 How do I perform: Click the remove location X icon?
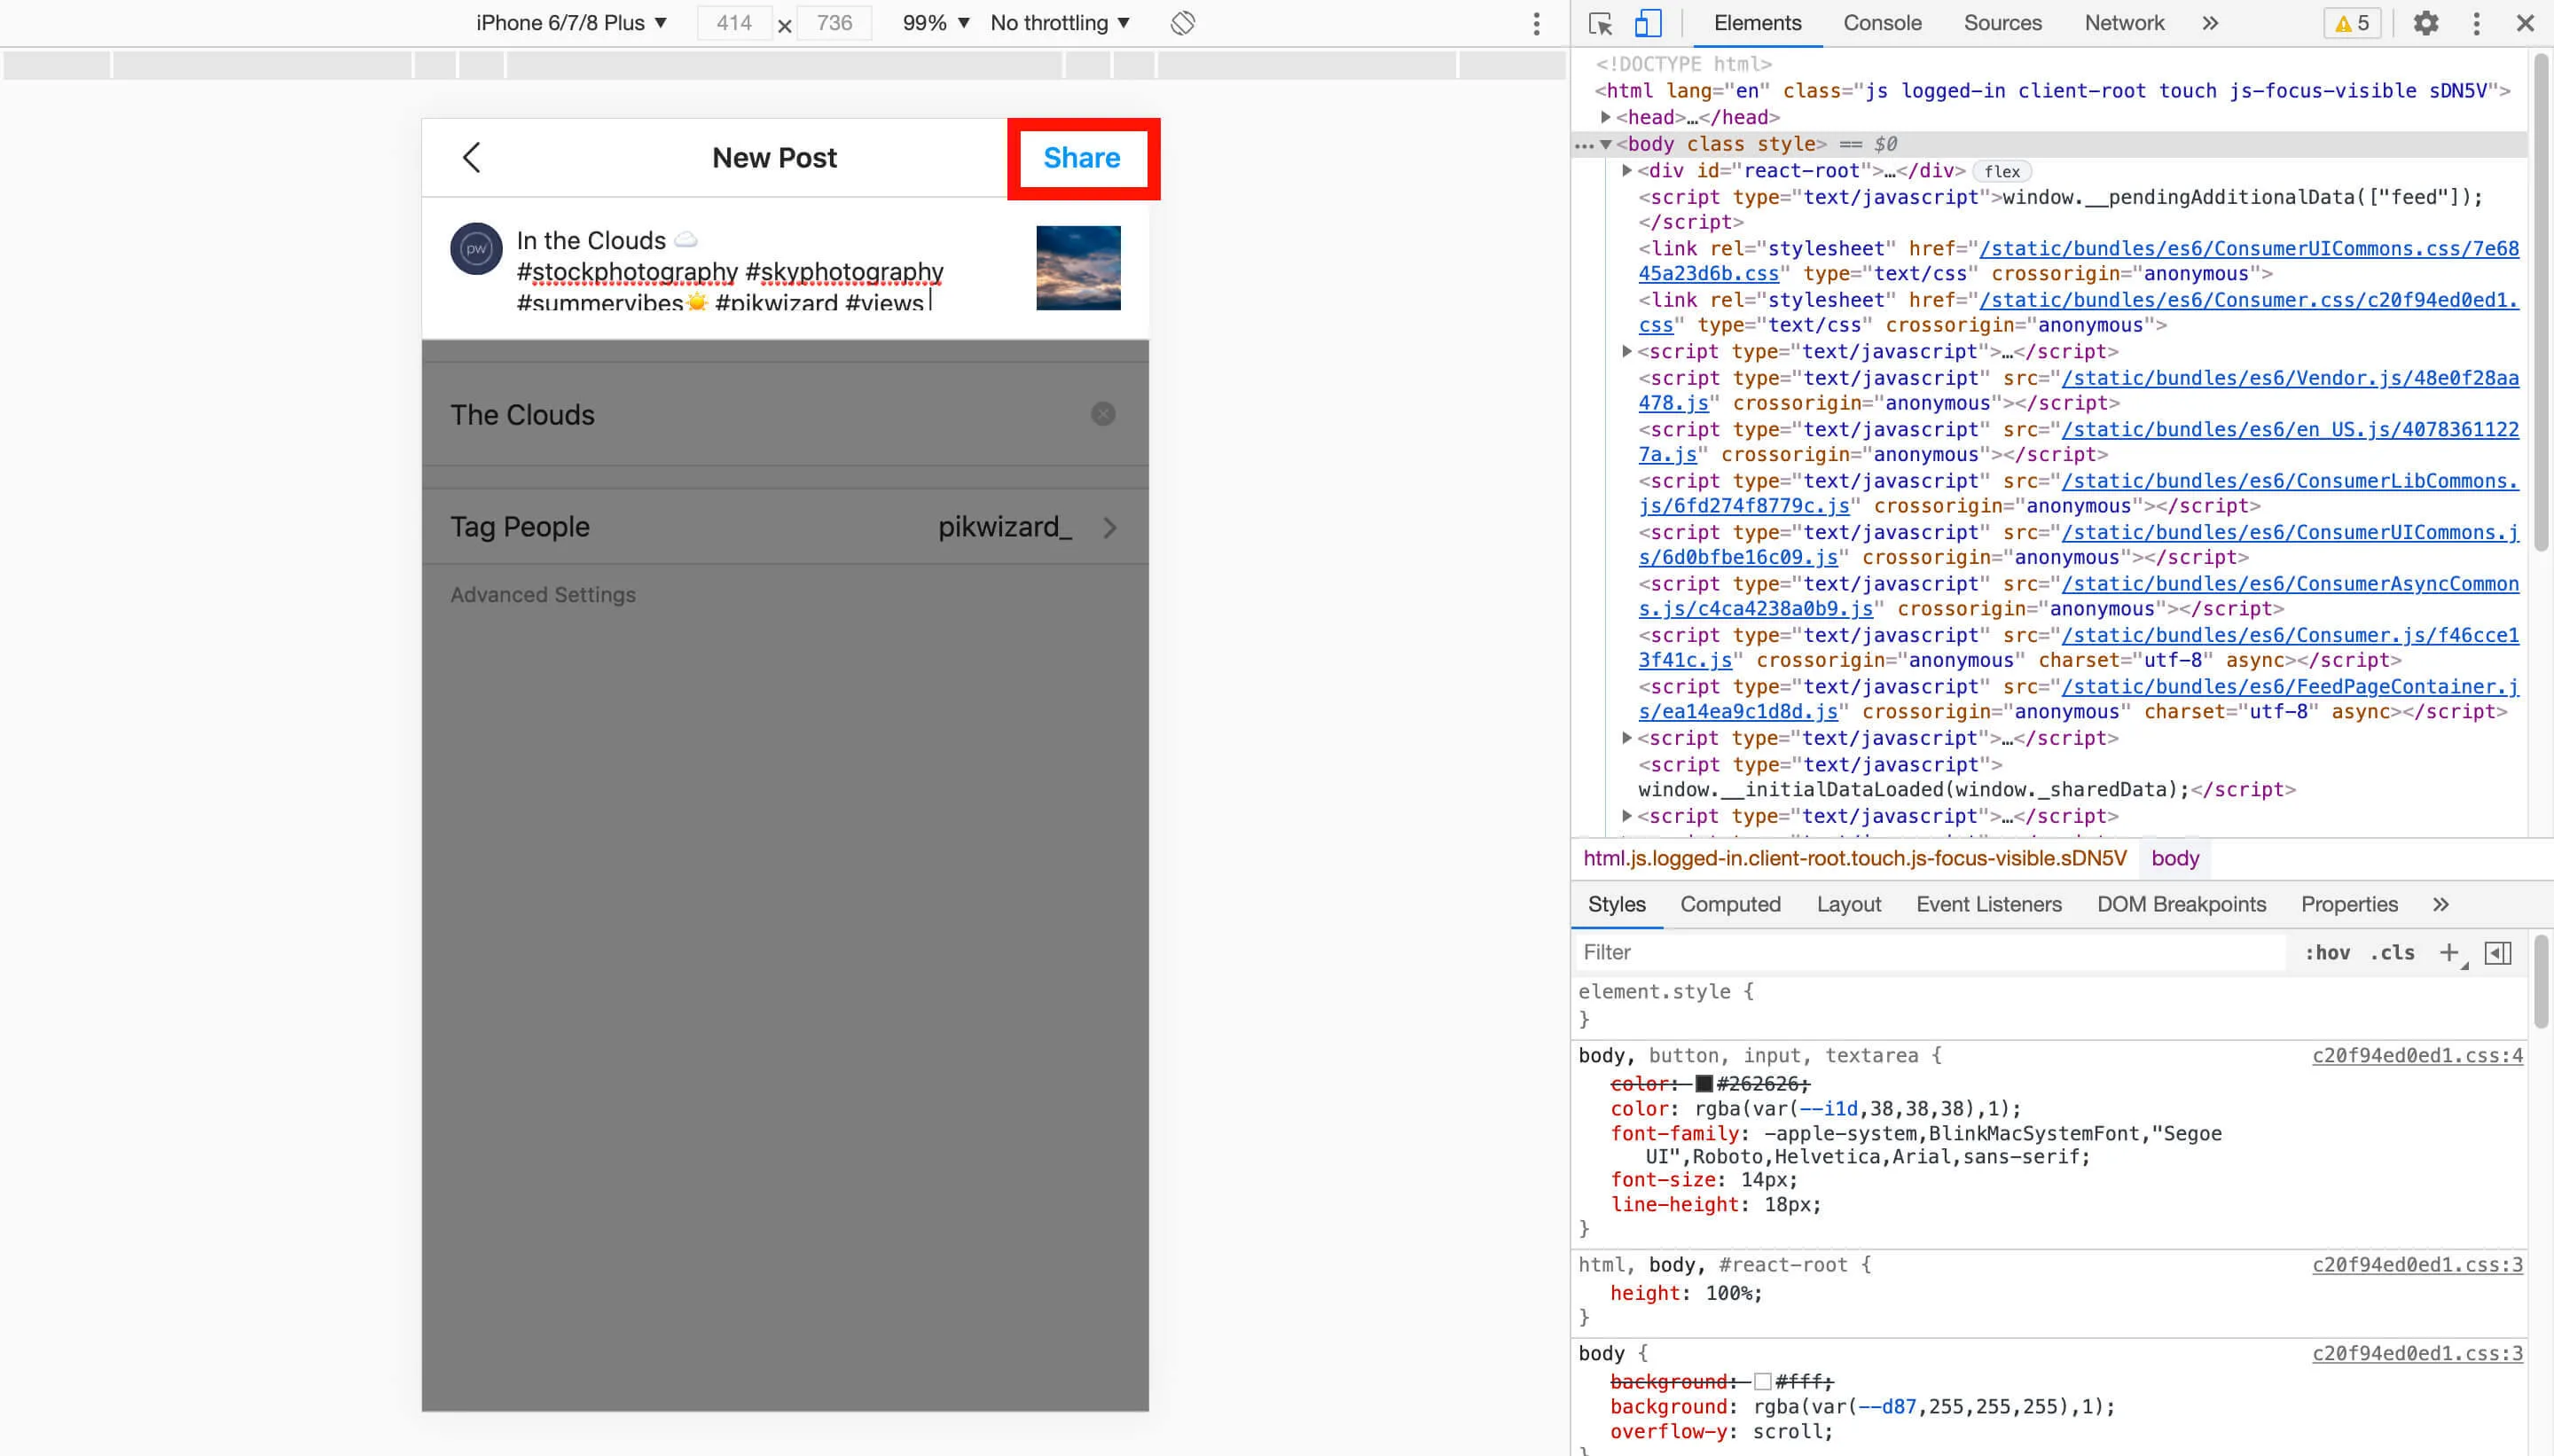pos(1103,414)
